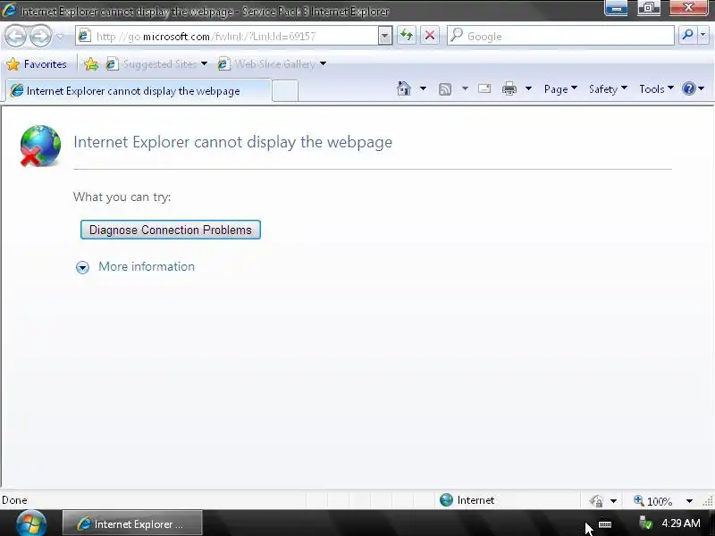Minimize the Internet Explorer window
Viewport: 715px width, 536px height.
616,8
